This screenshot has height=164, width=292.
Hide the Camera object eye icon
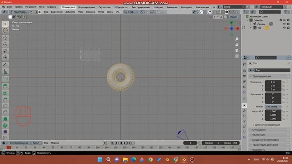(x=284, y=24)
